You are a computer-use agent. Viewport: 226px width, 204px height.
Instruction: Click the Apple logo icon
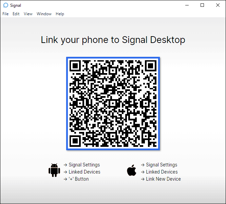click(x=131, y=170)
